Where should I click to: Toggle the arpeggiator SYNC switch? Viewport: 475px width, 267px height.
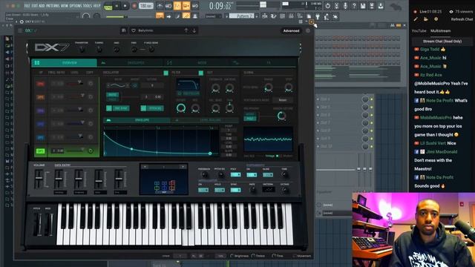(x=235, y=190)
